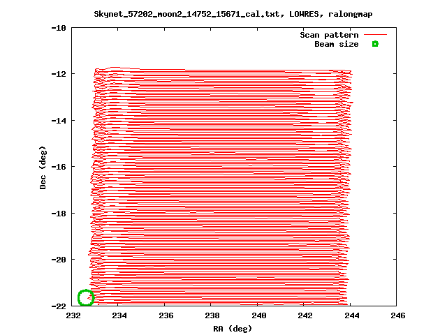The image size is (447, 335).
Task: Select the 'Scan pattern' legend label
Action: tap(329, 35)
